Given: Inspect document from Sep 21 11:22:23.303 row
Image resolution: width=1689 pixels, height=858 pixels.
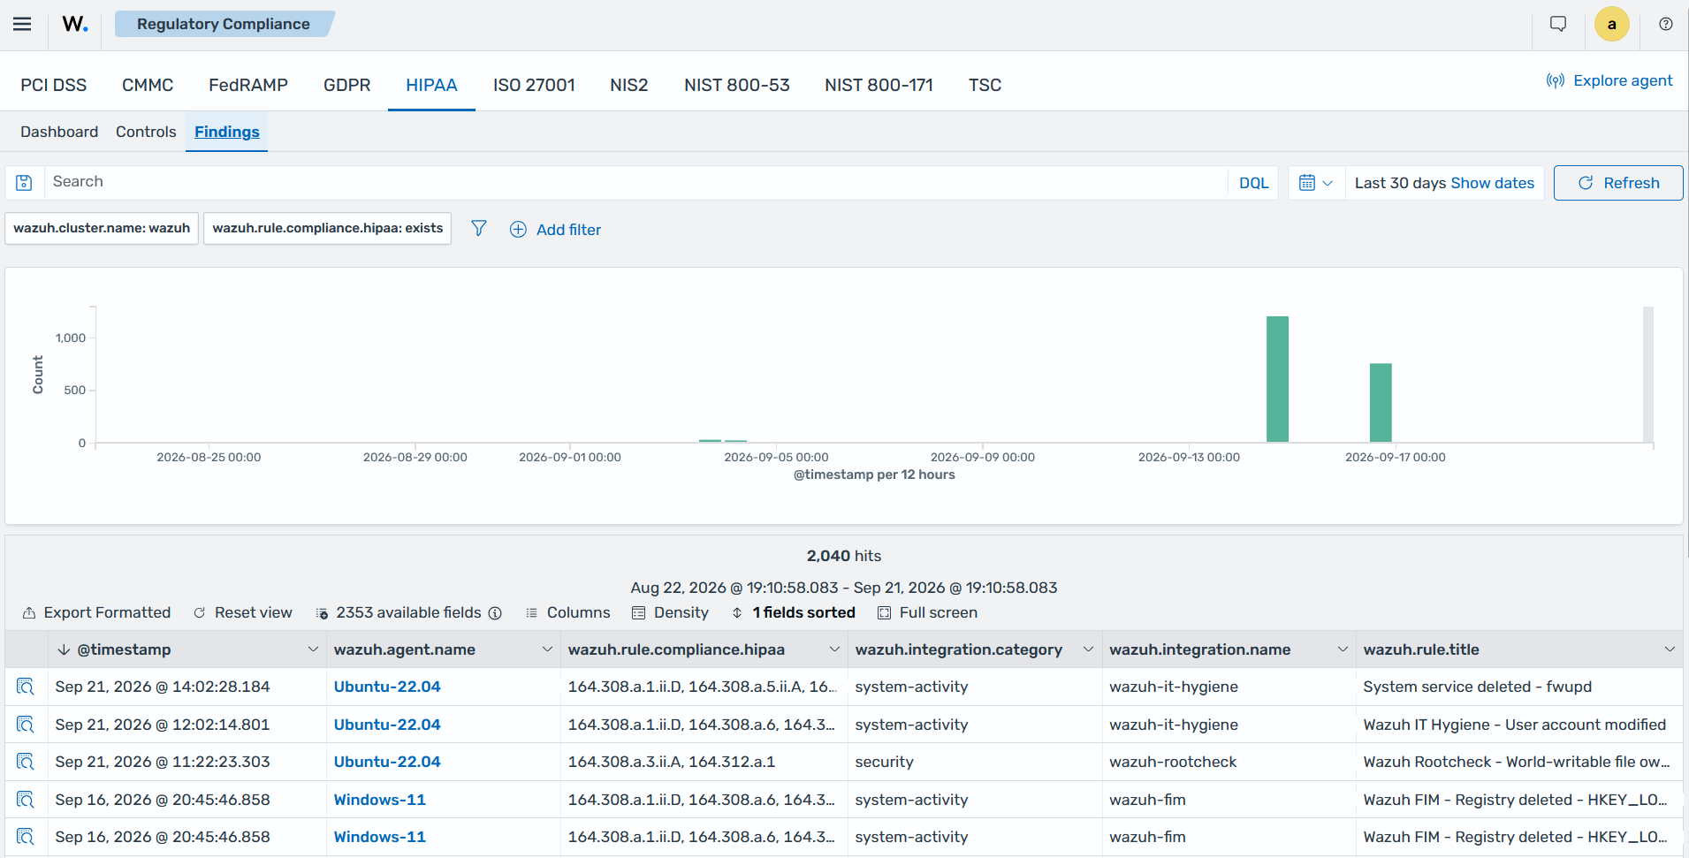Looking at the screenshot, I should coord(26,762).
